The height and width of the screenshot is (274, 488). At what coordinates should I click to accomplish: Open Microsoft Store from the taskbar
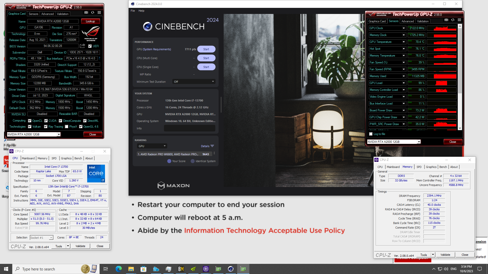143,269
